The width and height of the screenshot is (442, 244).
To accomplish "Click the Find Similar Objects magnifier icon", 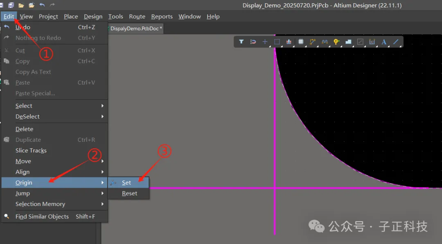I will pos(7,216).
